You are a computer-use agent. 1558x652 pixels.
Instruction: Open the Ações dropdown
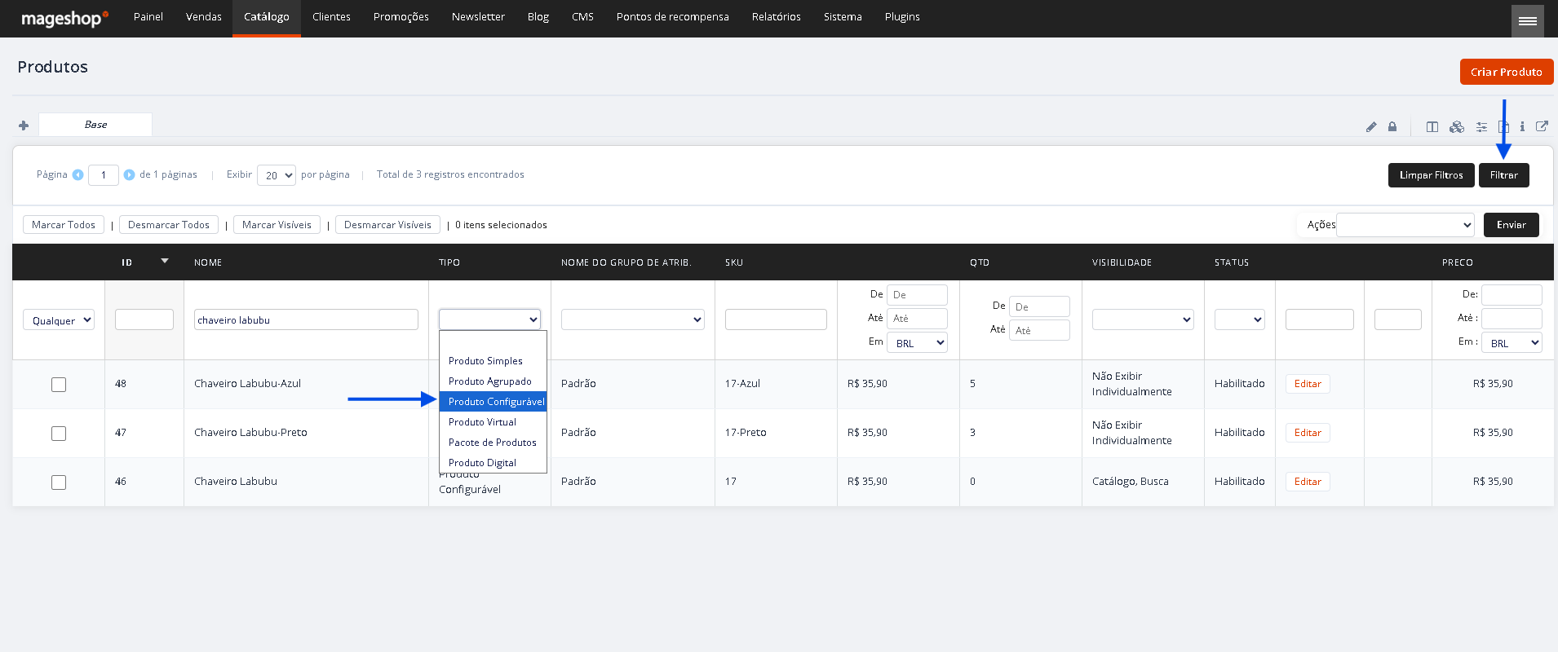point(1405,225)
